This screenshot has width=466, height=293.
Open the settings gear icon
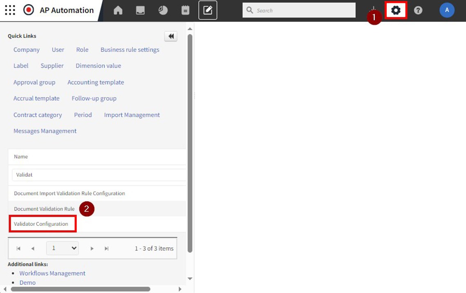pyautogui.click(x=396, y=11)
